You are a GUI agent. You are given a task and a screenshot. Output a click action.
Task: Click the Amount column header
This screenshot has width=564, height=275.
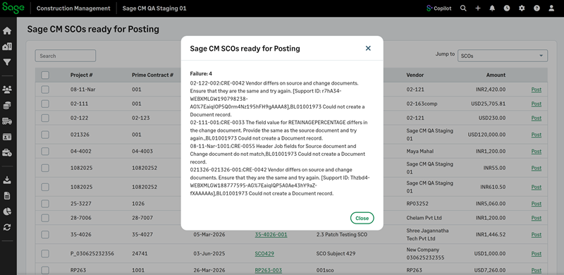coord(496,75)
